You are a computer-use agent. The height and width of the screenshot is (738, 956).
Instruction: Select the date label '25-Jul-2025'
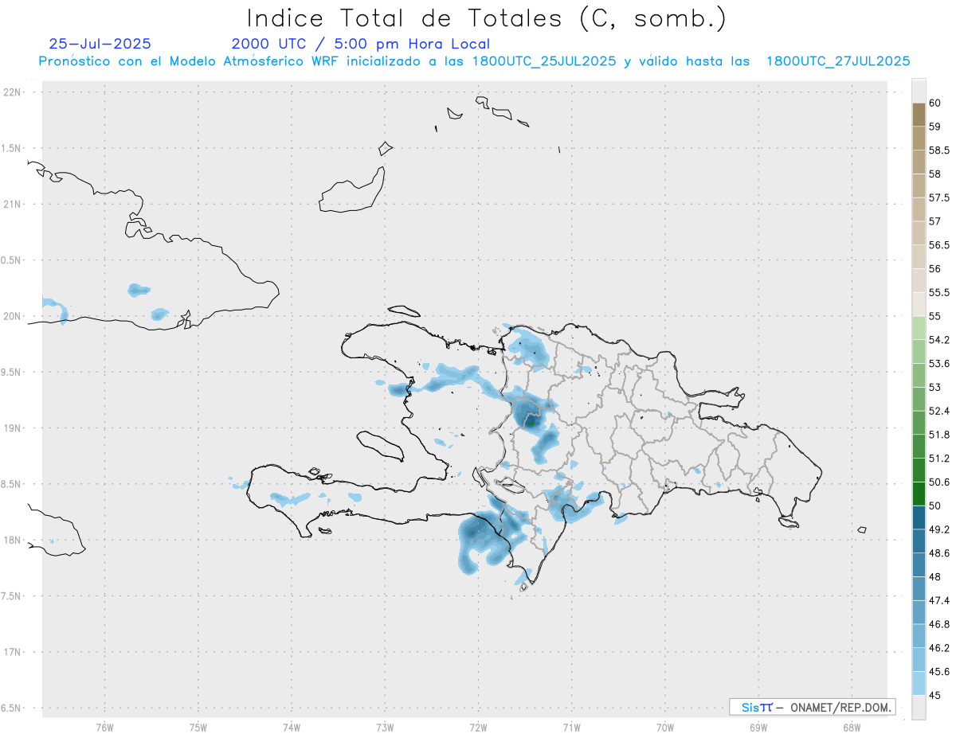(100, 45)
